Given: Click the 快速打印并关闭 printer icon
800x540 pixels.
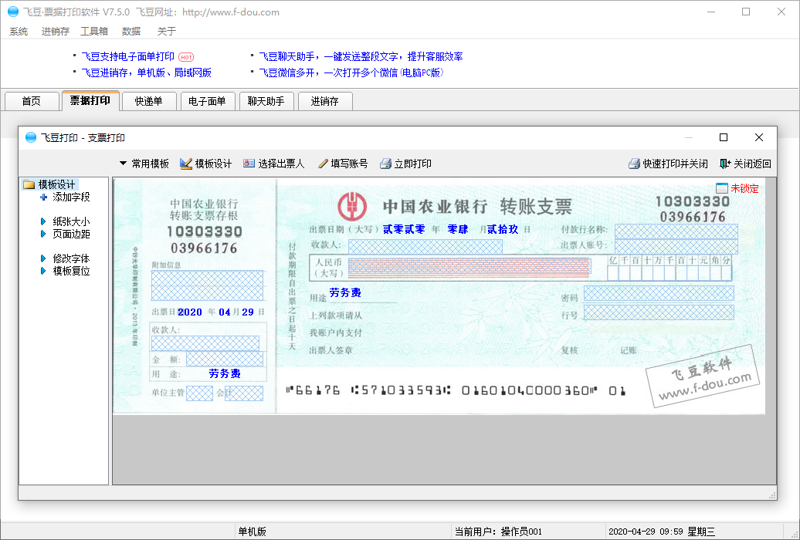Looking at the screenshot, I should 634,164.
